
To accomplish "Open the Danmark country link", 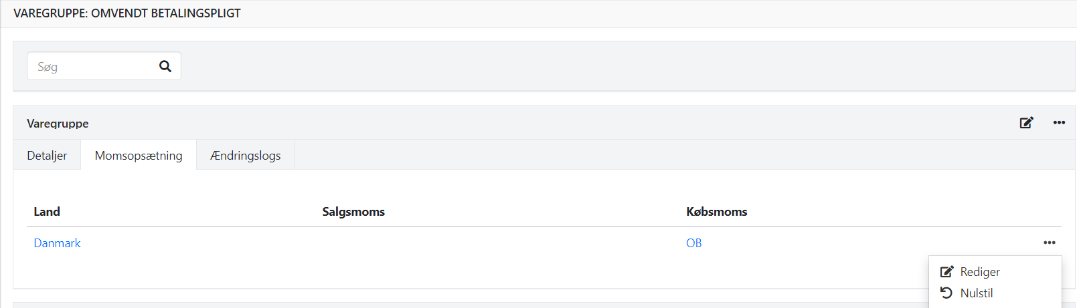I will [x=57, y=243].
